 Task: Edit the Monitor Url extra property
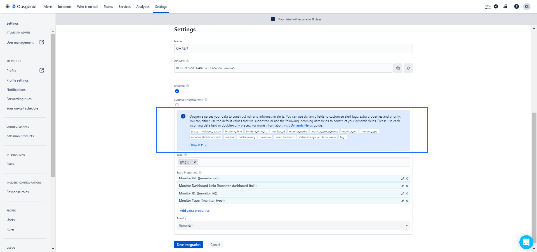(402, 178)
